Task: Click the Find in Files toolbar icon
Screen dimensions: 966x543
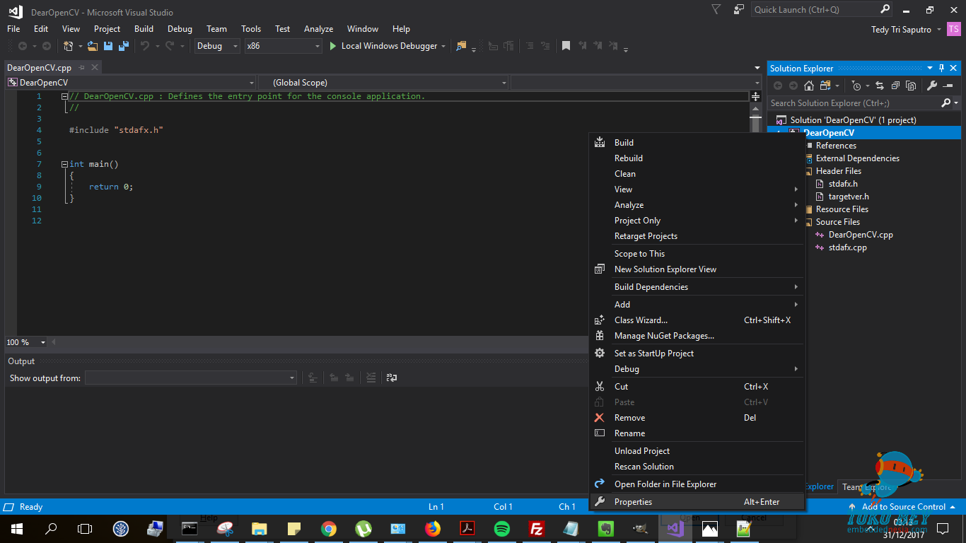Action: (x=462, y=46)
